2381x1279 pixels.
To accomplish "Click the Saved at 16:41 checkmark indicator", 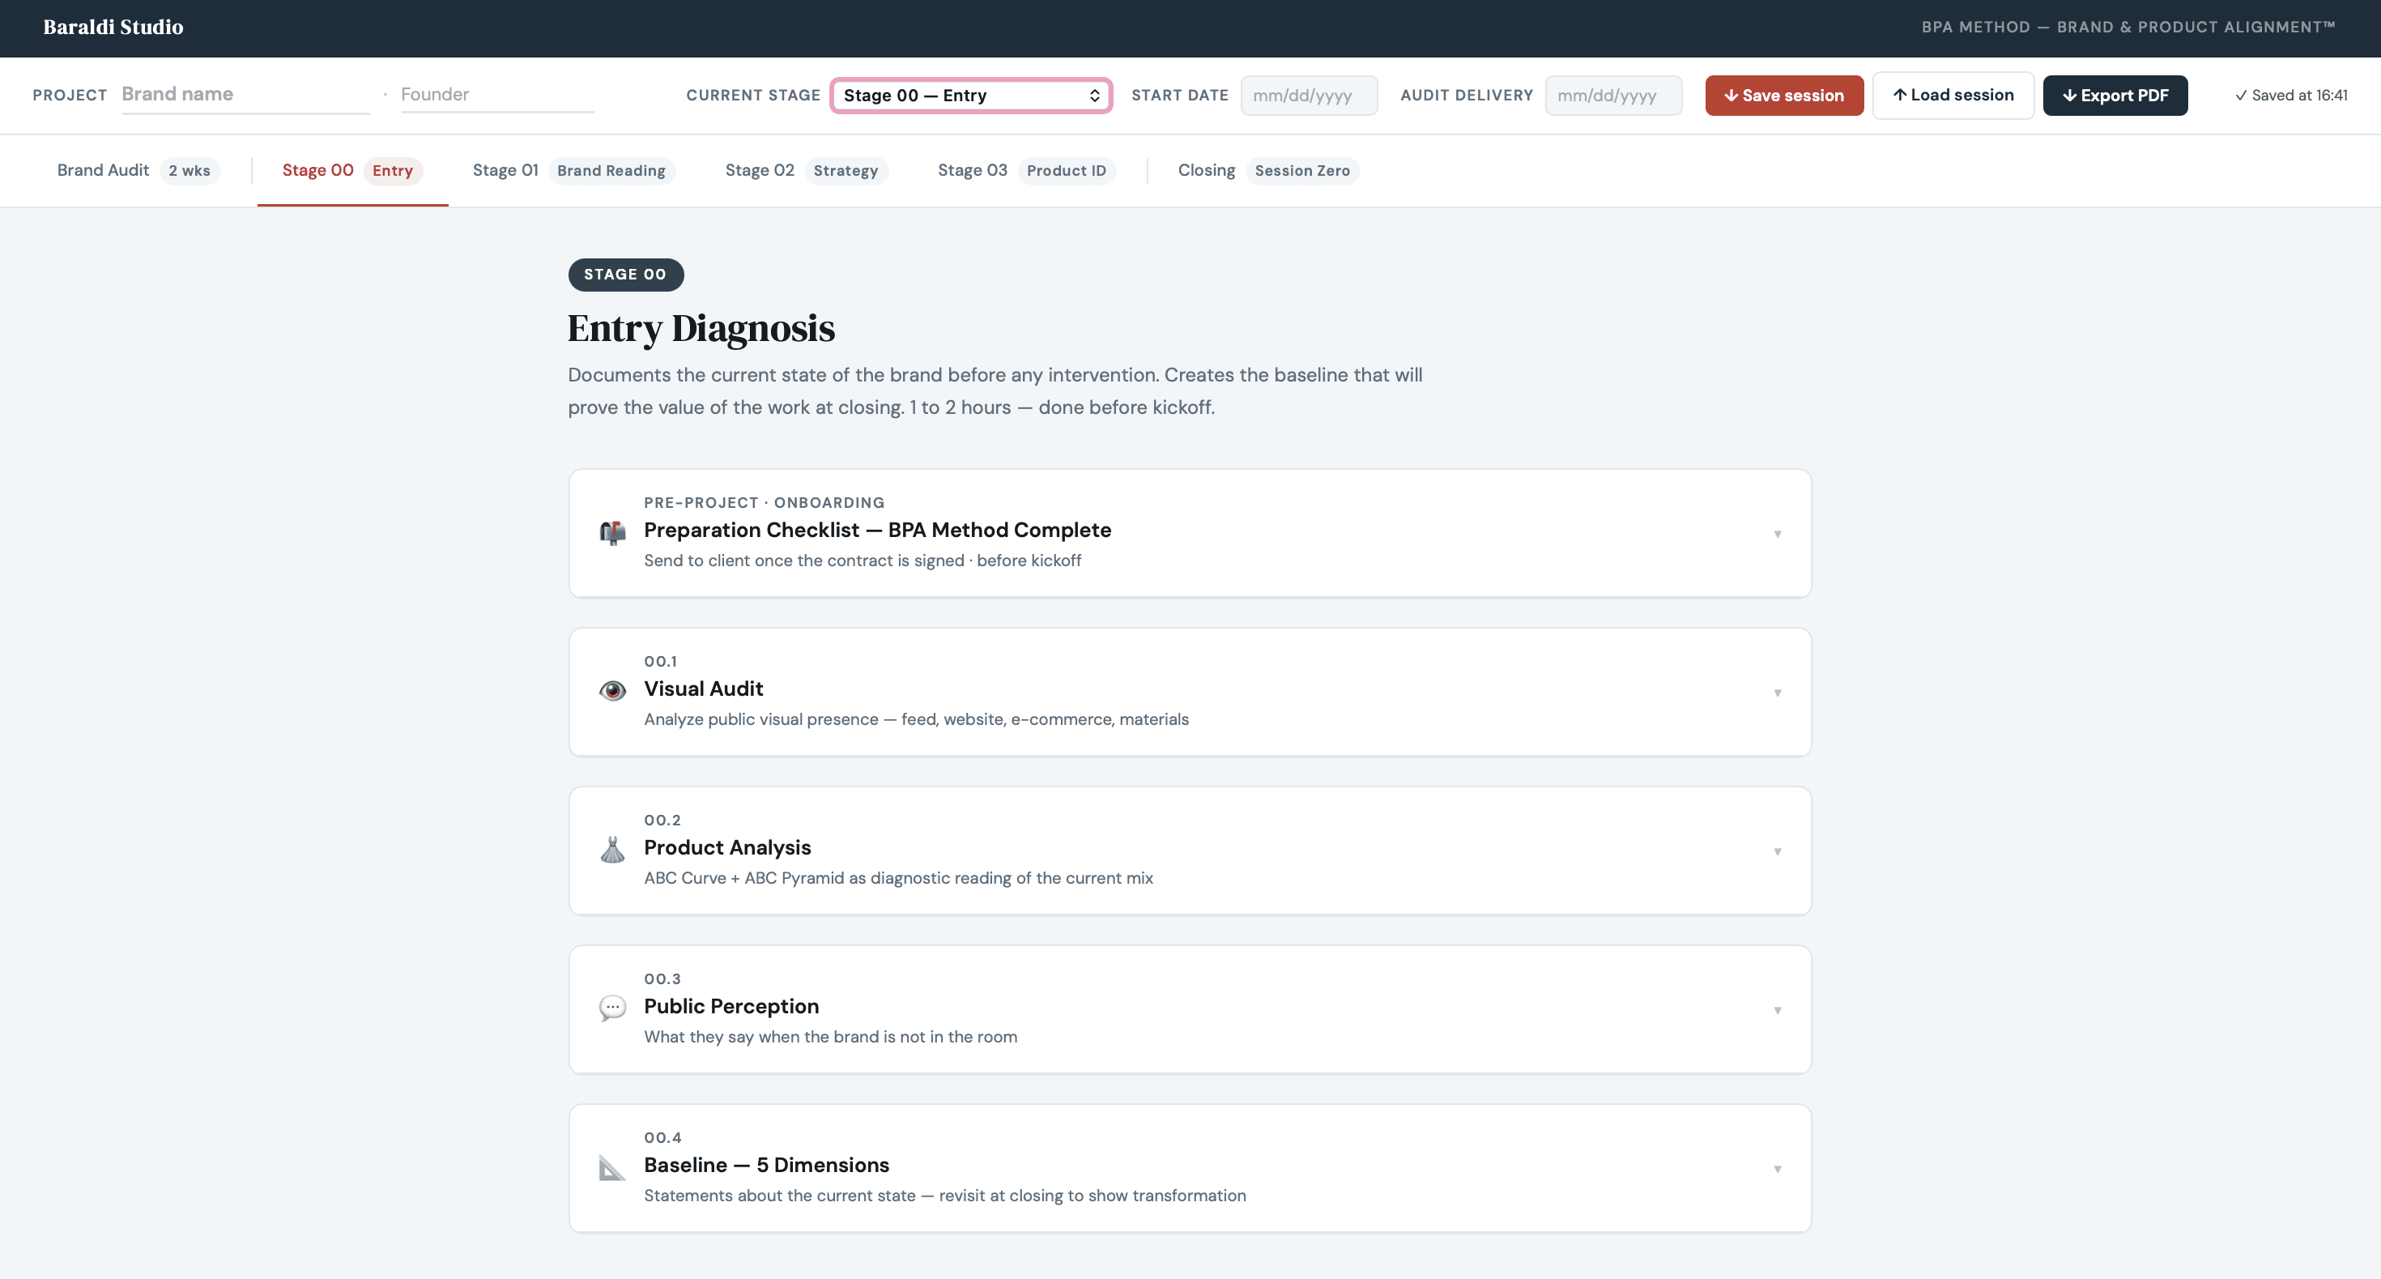I will tap(2290, 96).
